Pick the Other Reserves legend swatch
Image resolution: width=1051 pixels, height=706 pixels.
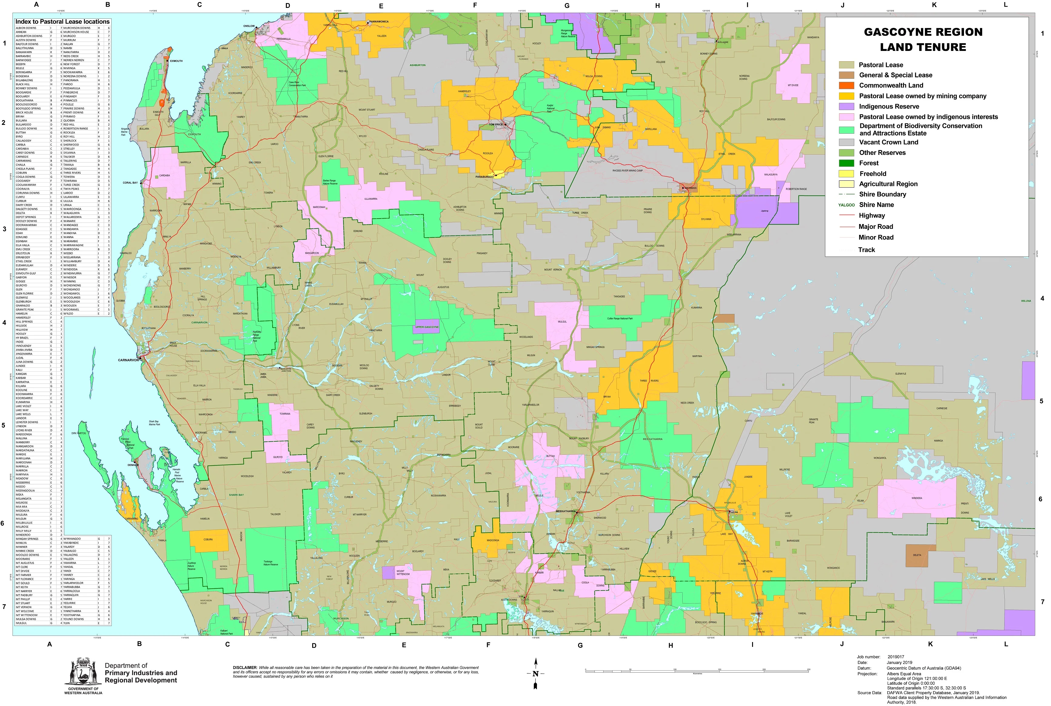pos(846,153)
